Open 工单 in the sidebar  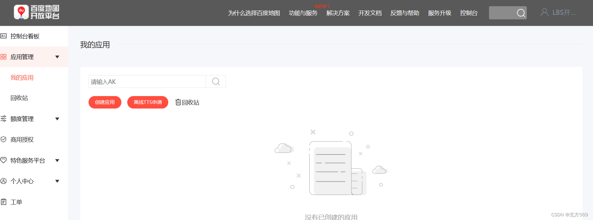(x=16, y=202)
